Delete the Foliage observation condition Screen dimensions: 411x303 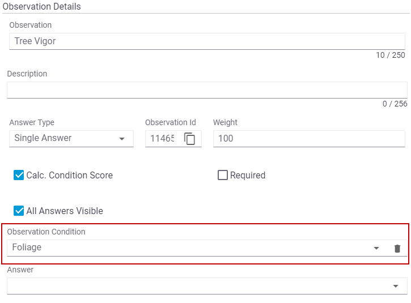point(397,248)
